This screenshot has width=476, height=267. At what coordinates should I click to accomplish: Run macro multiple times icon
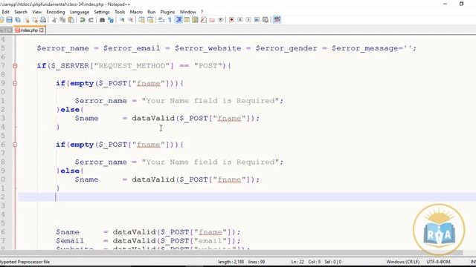tap(257, 20)
